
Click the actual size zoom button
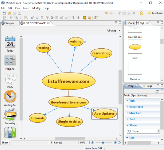click(x=119, y=143)
